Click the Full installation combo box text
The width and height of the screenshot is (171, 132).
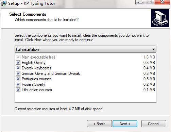point(28,49)
